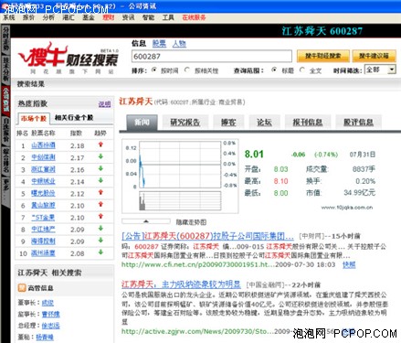Open the 说明 link in 热度指数 panel
The image size is (401, 343).
coord(104,104)
